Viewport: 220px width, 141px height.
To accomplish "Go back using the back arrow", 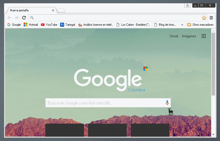I will [x=9, y=18].
